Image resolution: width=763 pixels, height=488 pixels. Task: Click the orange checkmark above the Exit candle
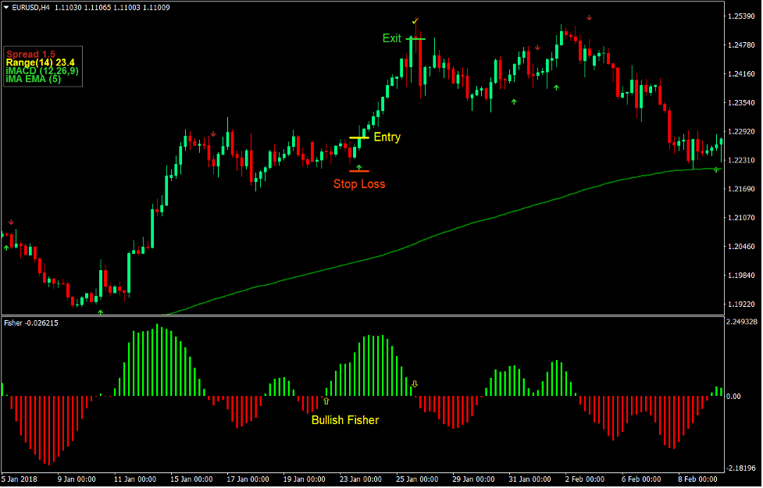[x=415, y=22]
